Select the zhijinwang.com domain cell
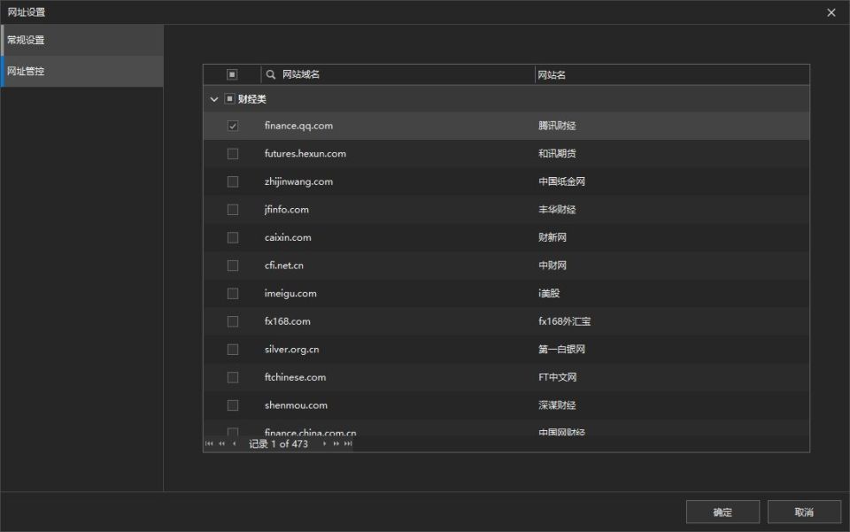 click(x=298, y=181)
